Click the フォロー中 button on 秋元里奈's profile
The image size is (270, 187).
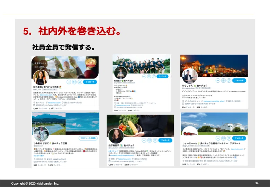tap(90, 82)
